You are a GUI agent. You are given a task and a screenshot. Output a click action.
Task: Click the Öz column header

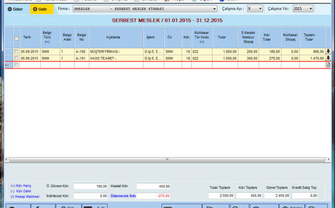pos(173,37)
